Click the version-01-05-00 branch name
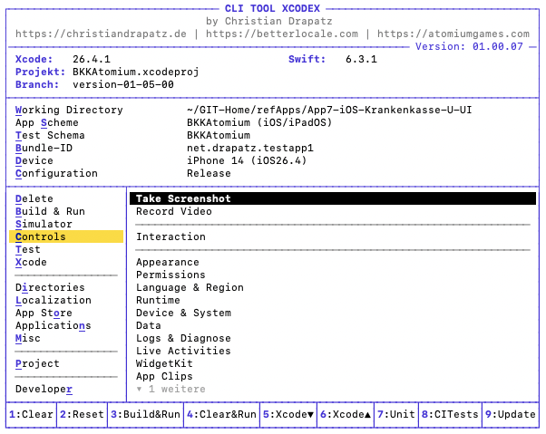 [x=123, y=84]
